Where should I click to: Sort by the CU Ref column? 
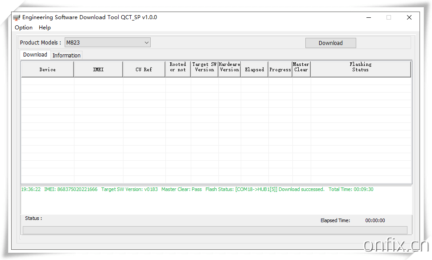click(144, 69)
